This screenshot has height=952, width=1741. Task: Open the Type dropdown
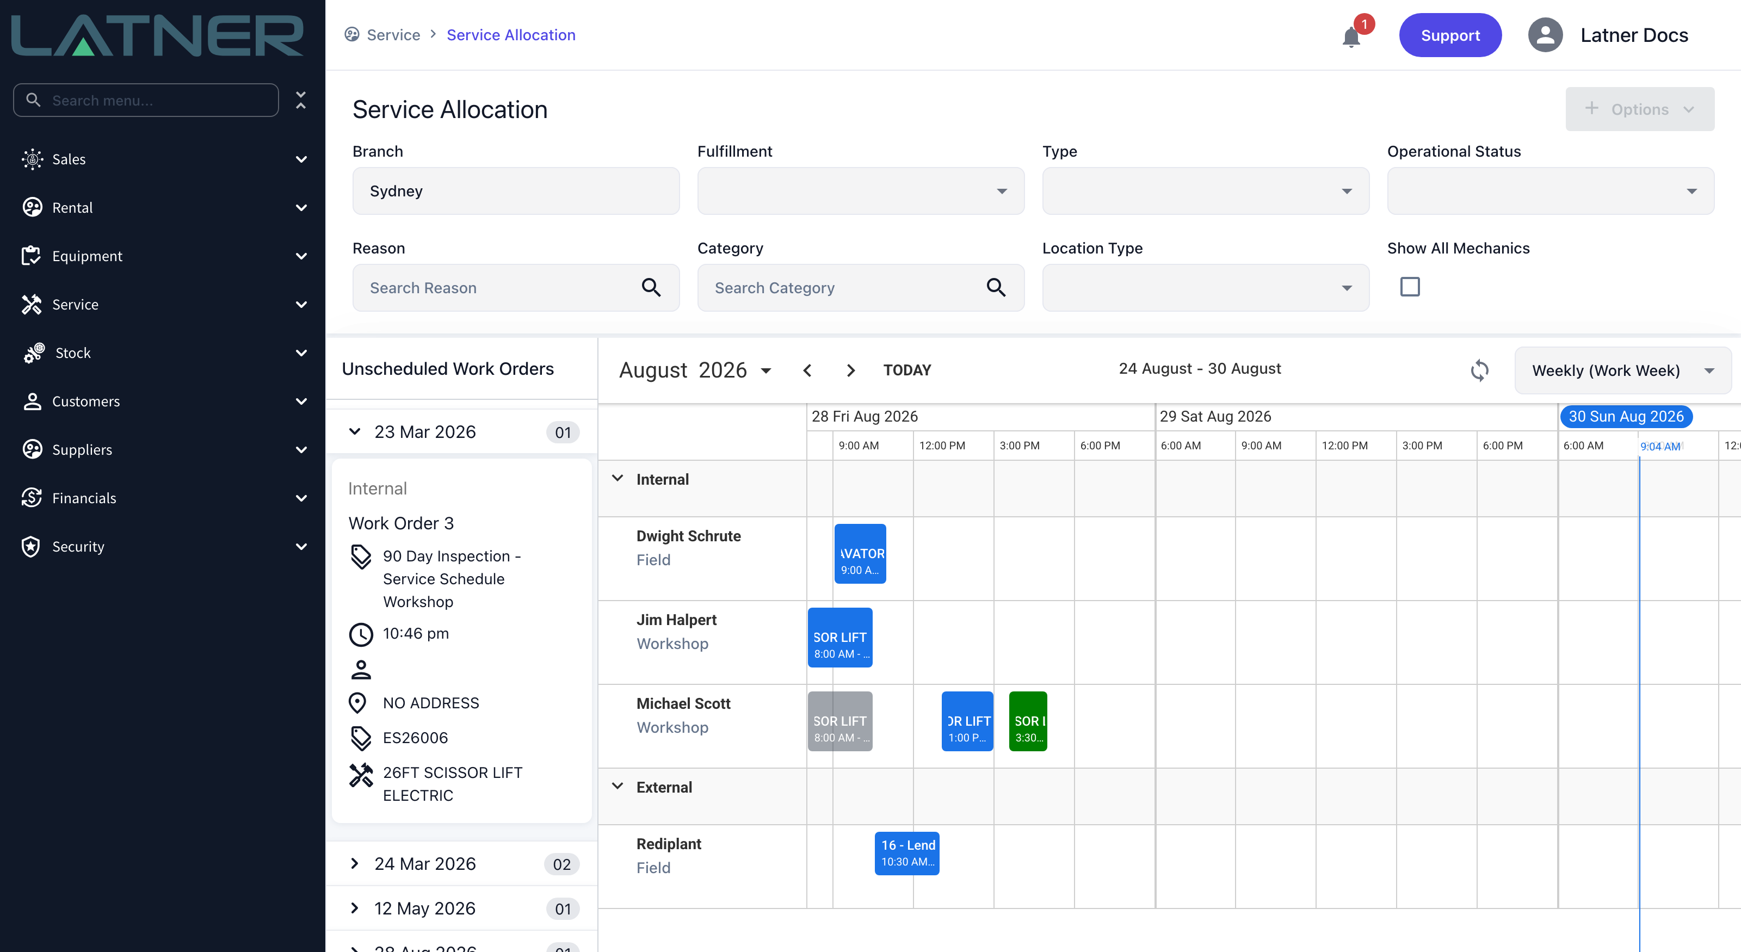(1205, 191)
